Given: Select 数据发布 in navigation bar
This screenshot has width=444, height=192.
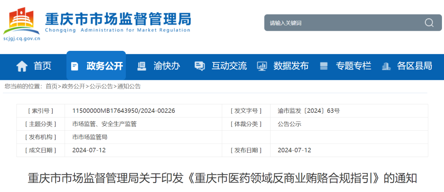Looking at the screenshot, I should [x=291, y=66].
